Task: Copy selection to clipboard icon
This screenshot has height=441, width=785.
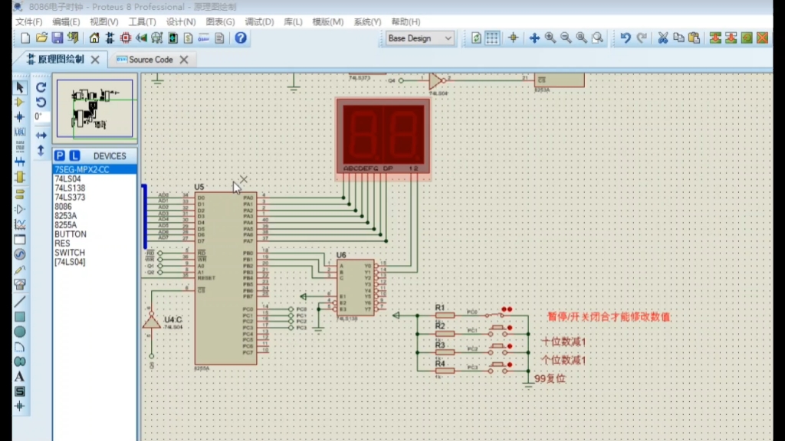Action: click(678, 38)
